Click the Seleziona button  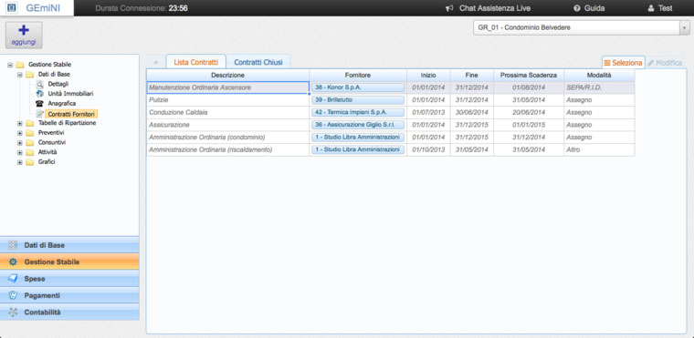pos(623,63)
